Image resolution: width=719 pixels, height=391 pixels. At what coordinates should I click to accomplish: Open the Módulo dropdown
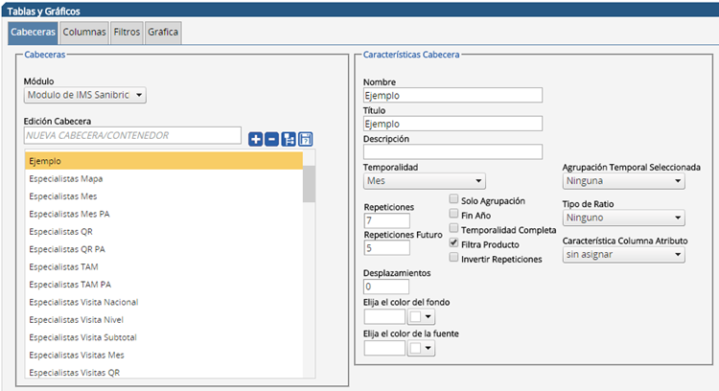coord(85,95)
